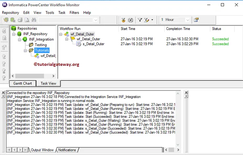Open the Repository menu
This screenshot has width=243, height=155.
point(11,12)
